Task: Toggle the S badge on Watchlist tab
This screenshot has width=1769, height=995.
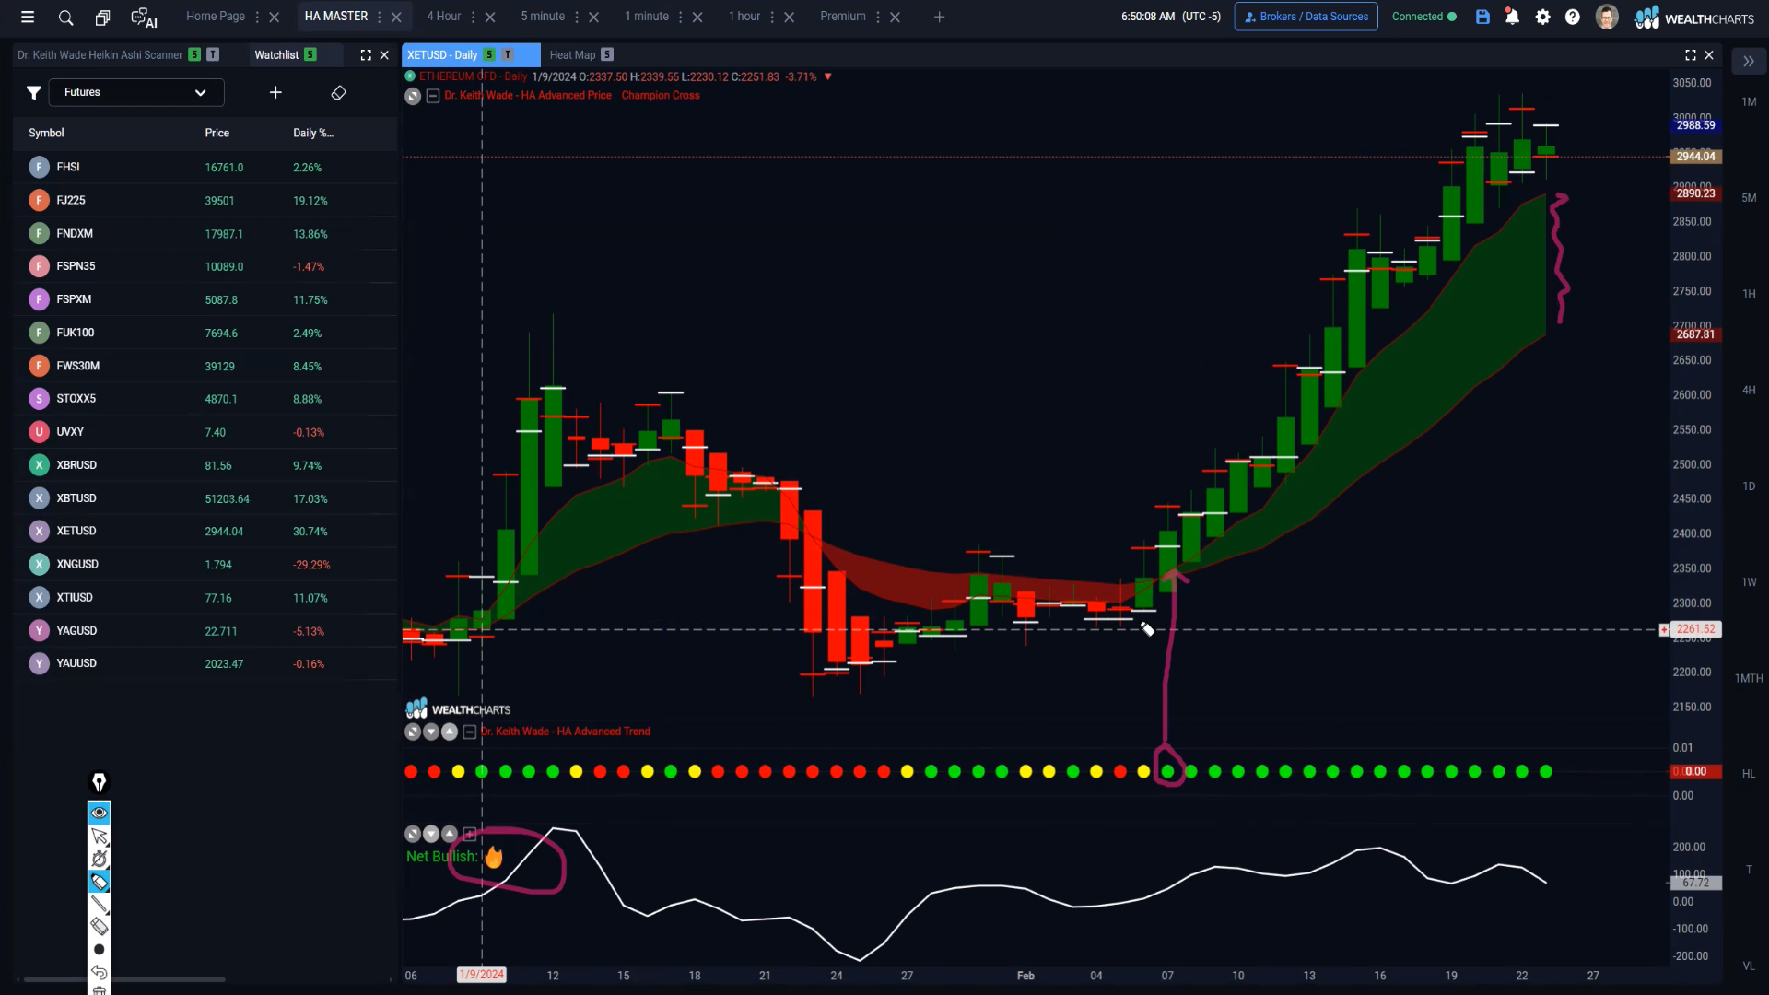Action: click(x=310, y=55)
